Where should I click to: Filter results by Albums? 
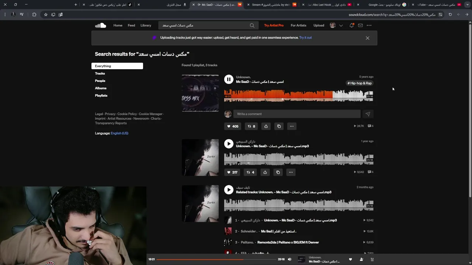click(x=101, y=88)
